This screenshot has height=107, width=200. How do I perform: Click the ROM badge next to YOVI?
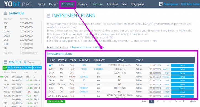[x=2, y=77]
